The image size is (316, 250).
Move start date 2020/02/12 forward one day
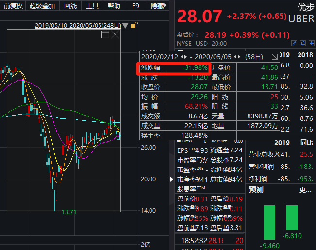point(185,57)
